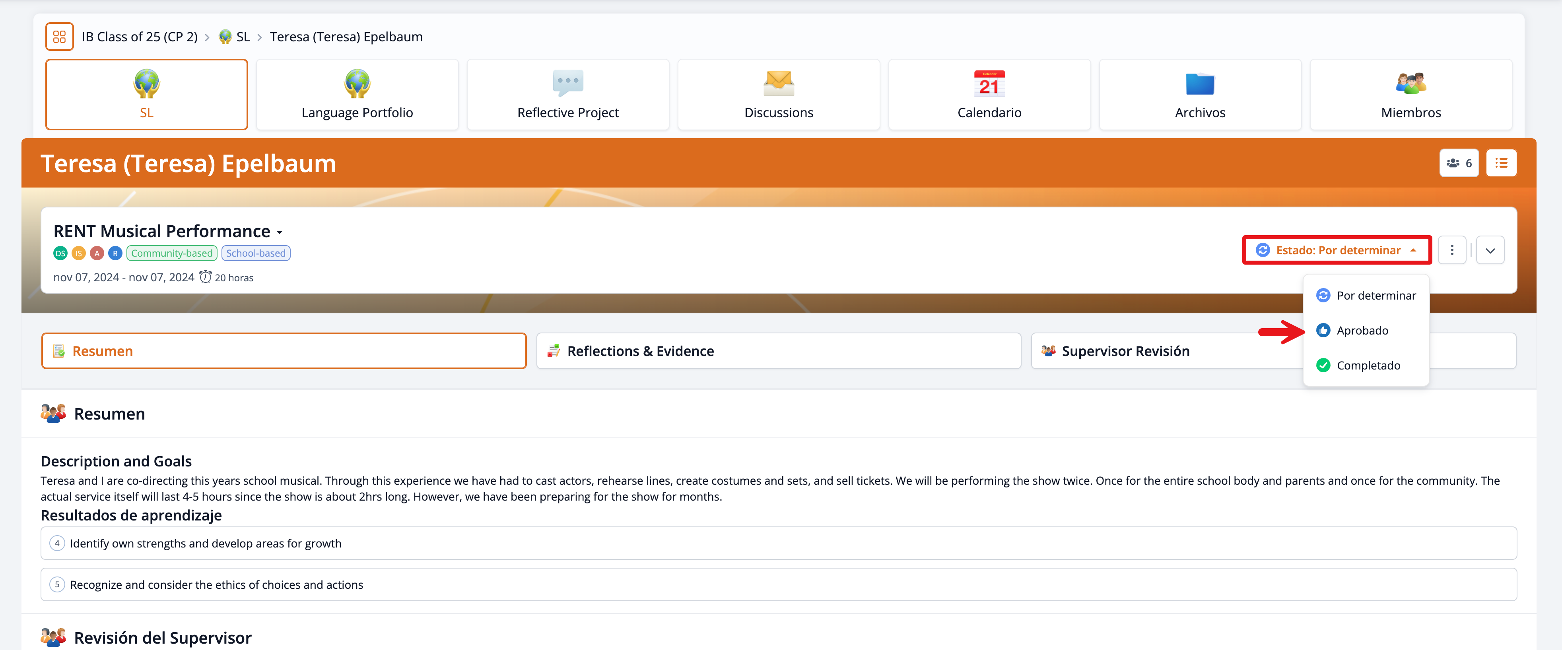Open the Language Portfolio section

357,95
